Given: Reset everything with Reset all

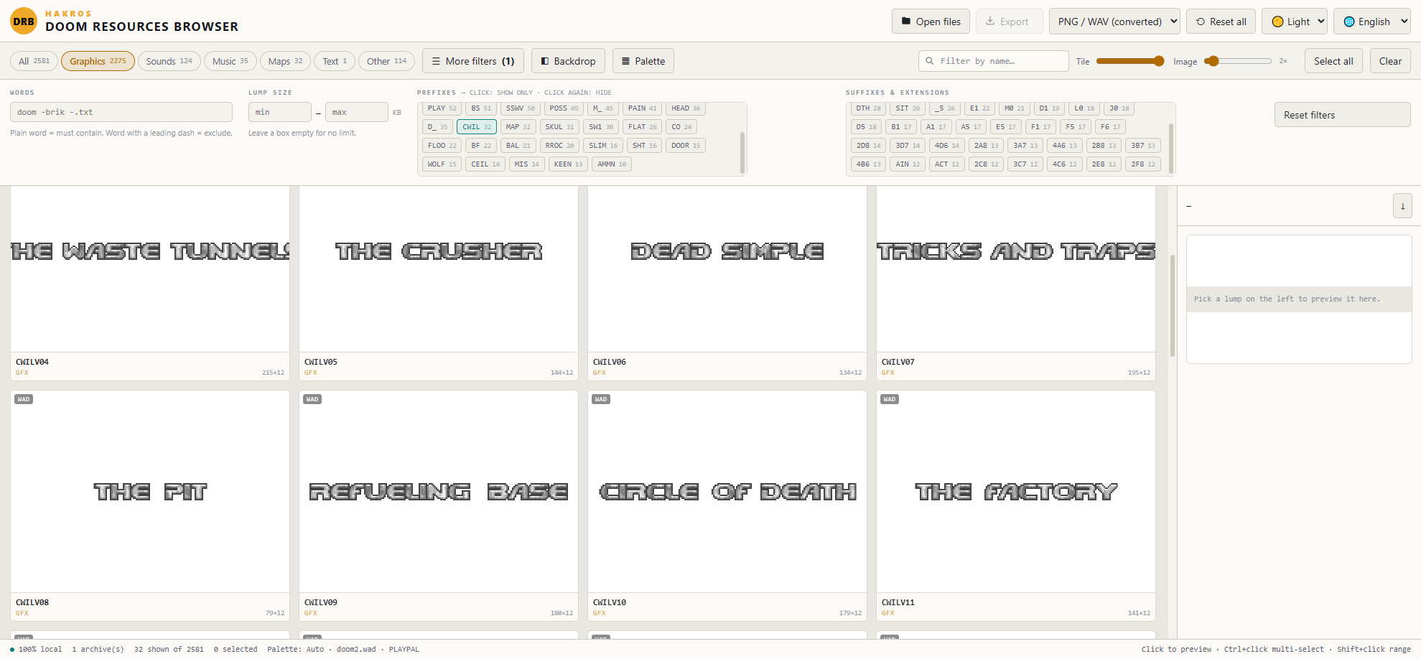Looking at the screenshot, I should point(1221,22).
